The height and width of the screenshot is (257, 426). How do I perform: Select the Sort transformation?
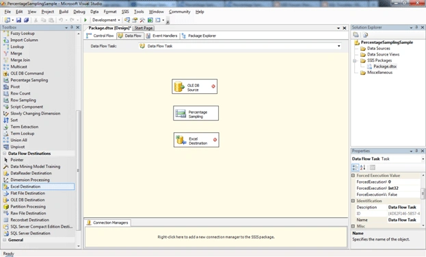14,120
